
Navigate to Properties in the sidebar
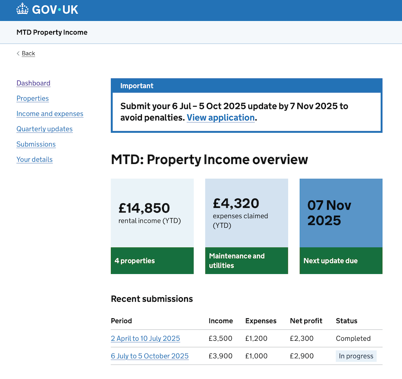(x=33, y=99)
